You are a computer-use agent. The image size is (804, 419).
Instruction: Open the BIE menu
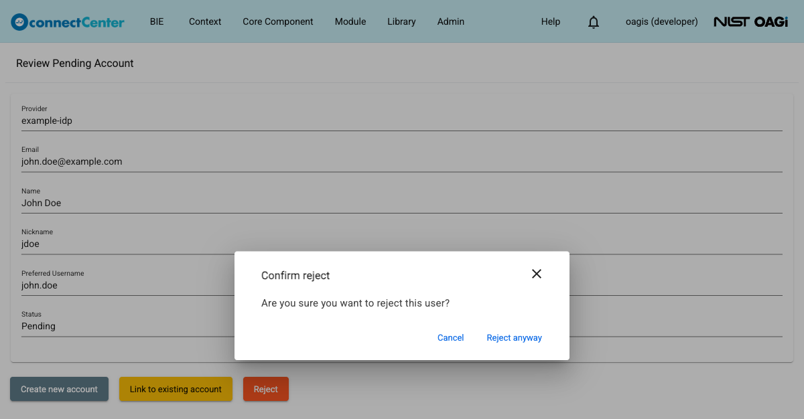pos(157,21)
